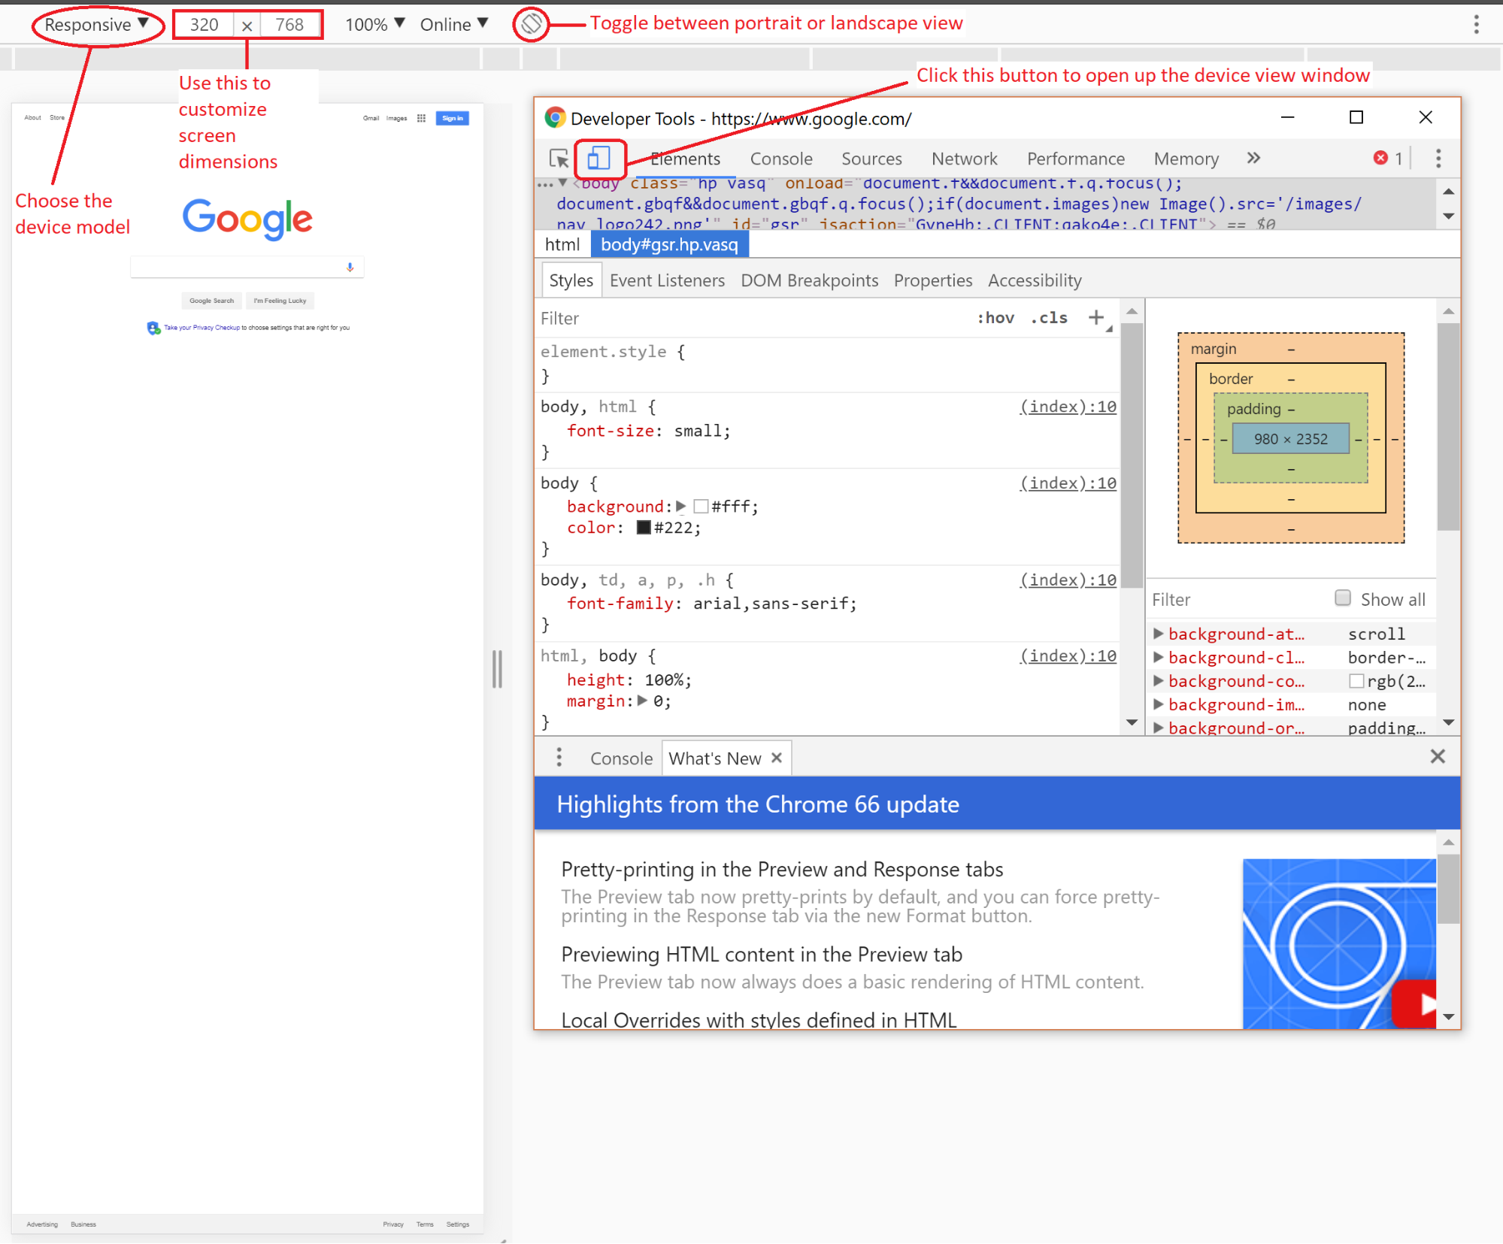The width and height of the screenshot is (1503, 1244).
Task: Close the bottom drawer panel
Action: point(1438,756)
